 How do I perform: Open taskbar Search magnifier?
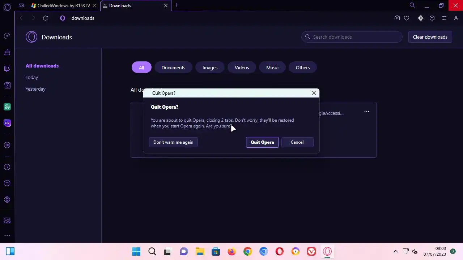coord(152,251)
